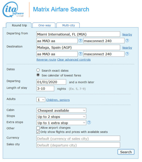The image size is (142, 162).
Task: Uncheck Only show flights with available seats
Action: tap(38, 132)
